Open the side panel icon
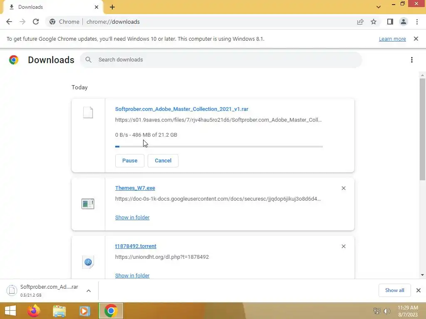Image resolution: width=426 pixels, height=319 pixels. point(390,22)
